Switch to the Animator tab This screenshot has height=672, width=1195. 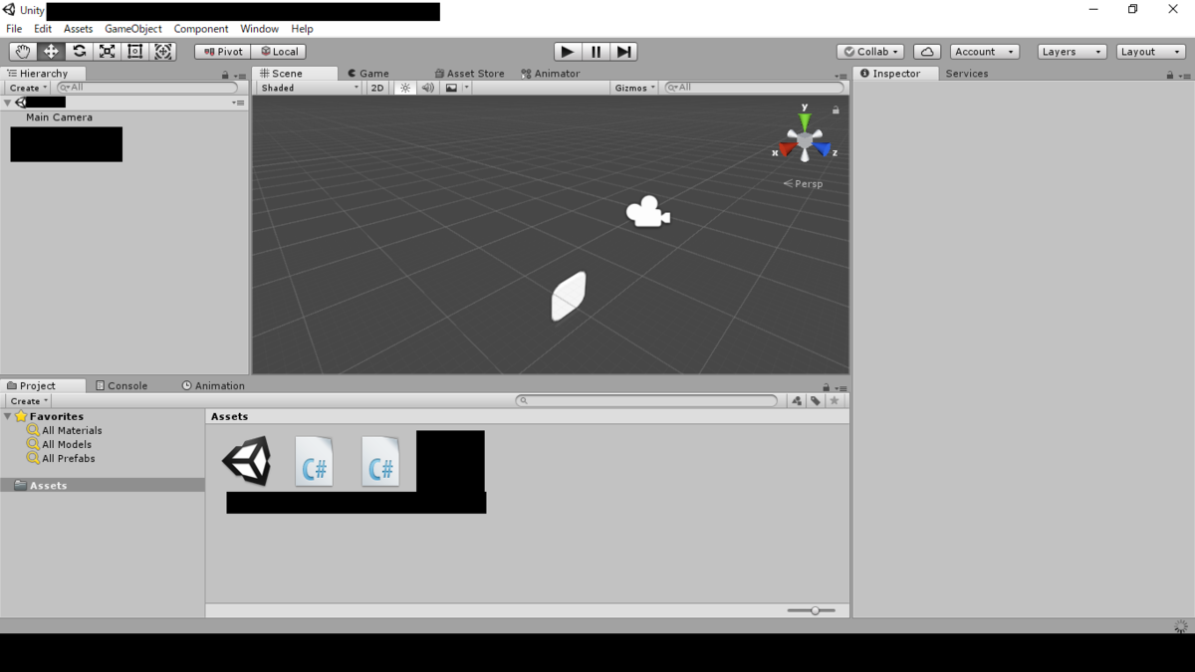pos(551,74)
